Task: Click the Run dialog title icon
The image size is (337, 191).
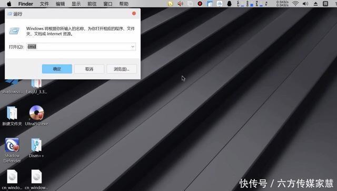Action: click(9, 14)
